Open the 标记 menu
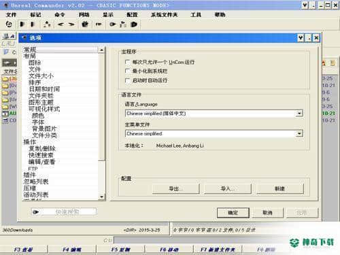 [35, 15]
